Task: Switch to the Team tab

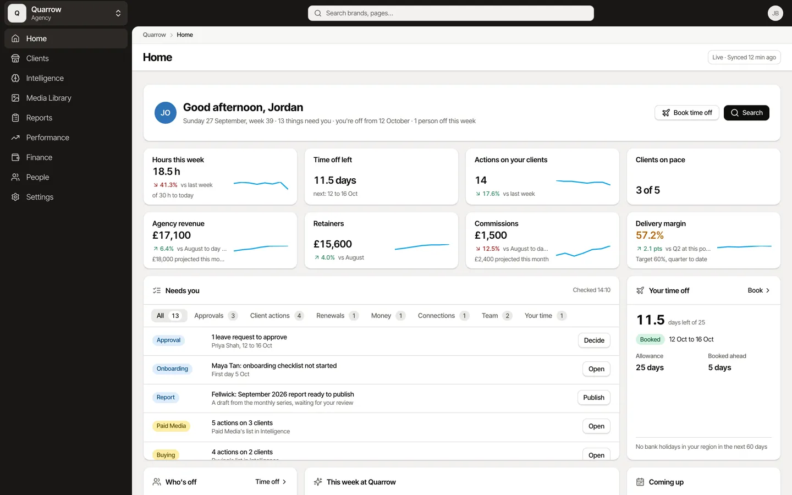Action: pos(497,316)
